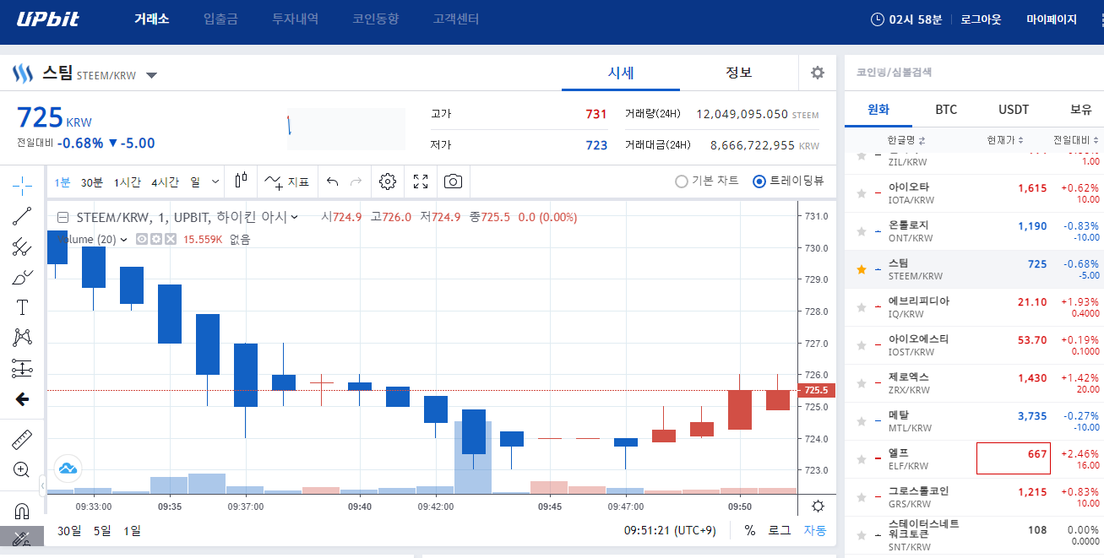Select the 트레이딩뷰 radio button

tap(759, 181)
